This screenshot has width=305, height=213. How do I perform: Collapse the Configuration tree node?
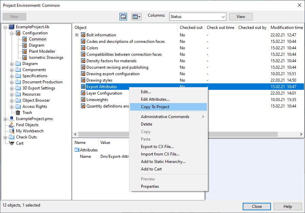(12, 33)
